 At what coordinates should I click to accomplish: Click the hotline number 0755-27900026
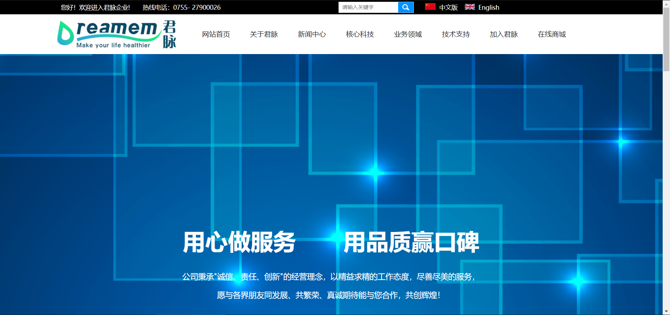point(197,7)
